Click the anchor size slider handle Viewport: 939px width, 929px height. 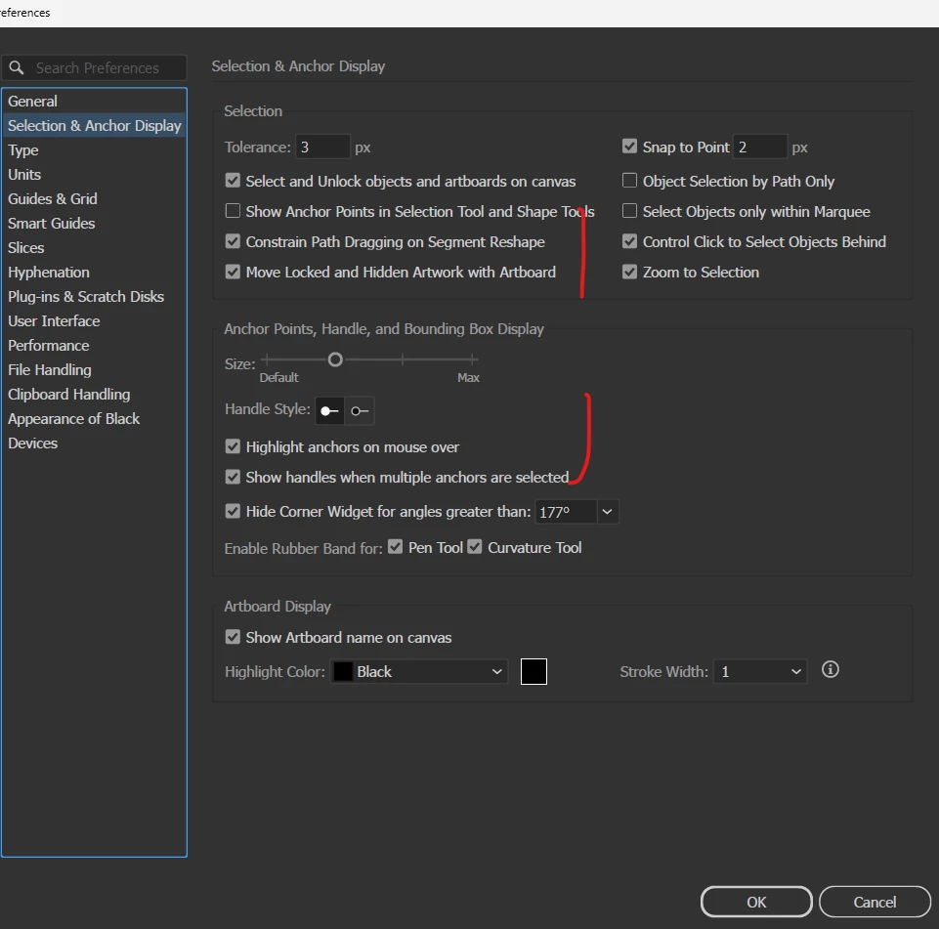coord(335,359)
